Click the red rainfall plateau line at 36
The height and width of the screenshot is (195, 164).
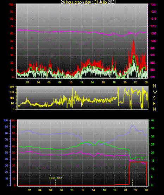pyautogui.click(x=138, y=162)
